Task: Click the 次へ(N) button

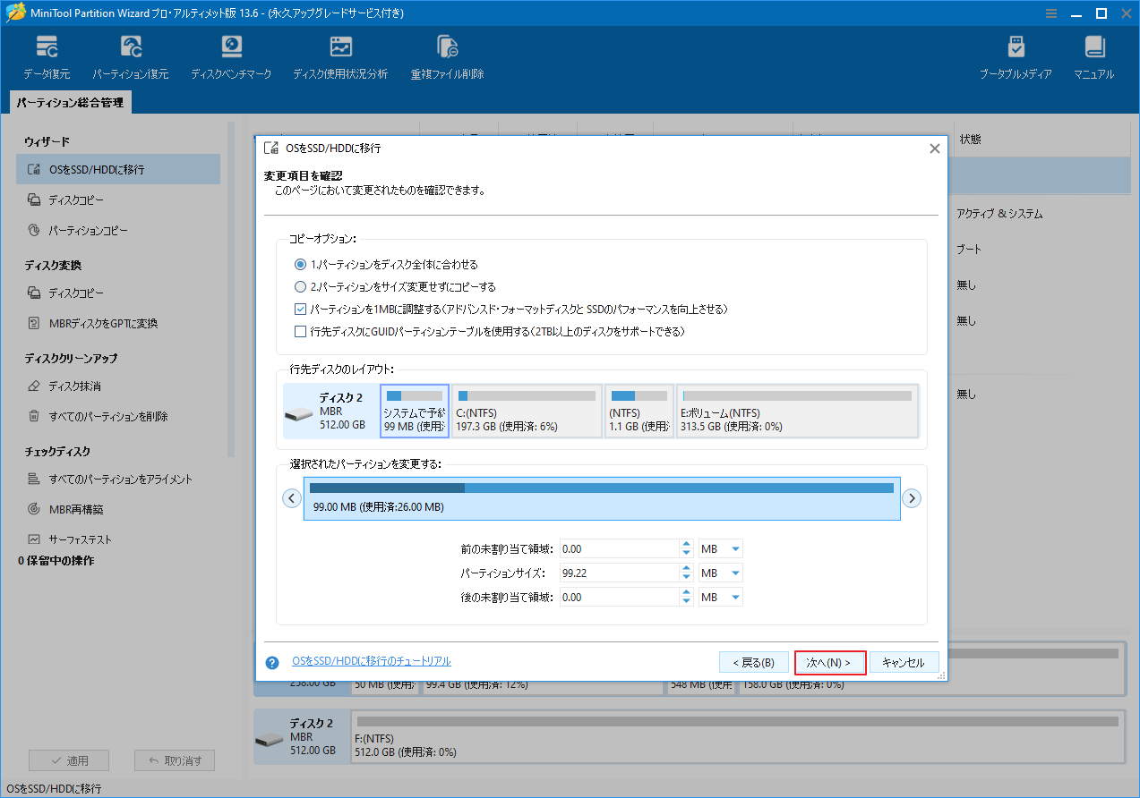Action: (829, 662)
